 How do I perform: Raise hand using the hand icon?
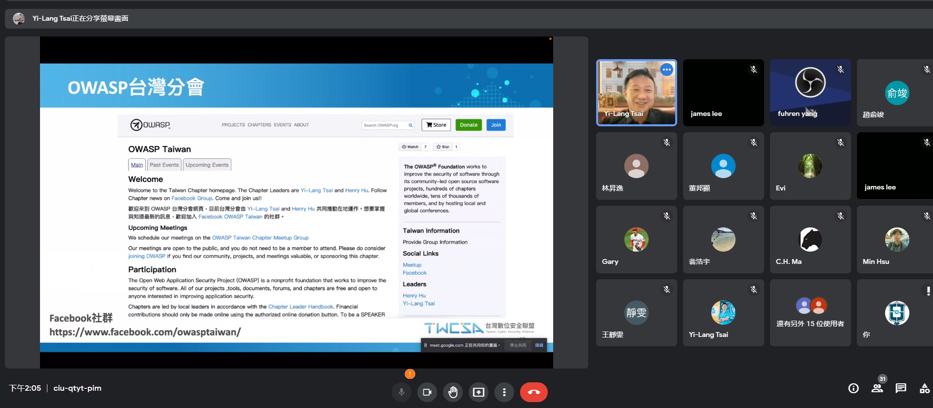[x=453, y=392]
